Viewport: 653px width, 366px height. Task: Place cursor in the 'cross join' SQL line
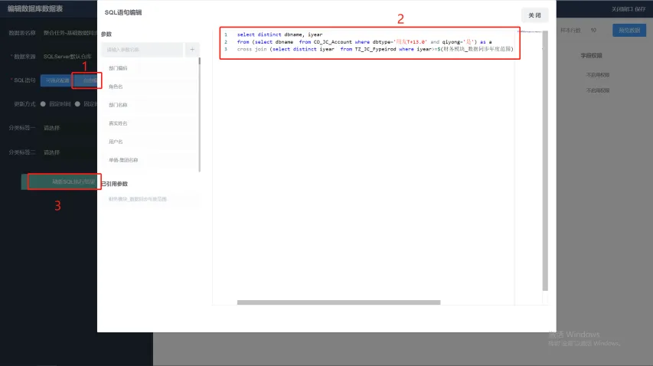pyautogui.click(x=375, y=49)
